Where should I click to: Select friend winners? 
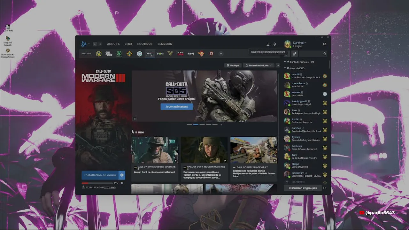pyautogui.click(x=305, y=94)
